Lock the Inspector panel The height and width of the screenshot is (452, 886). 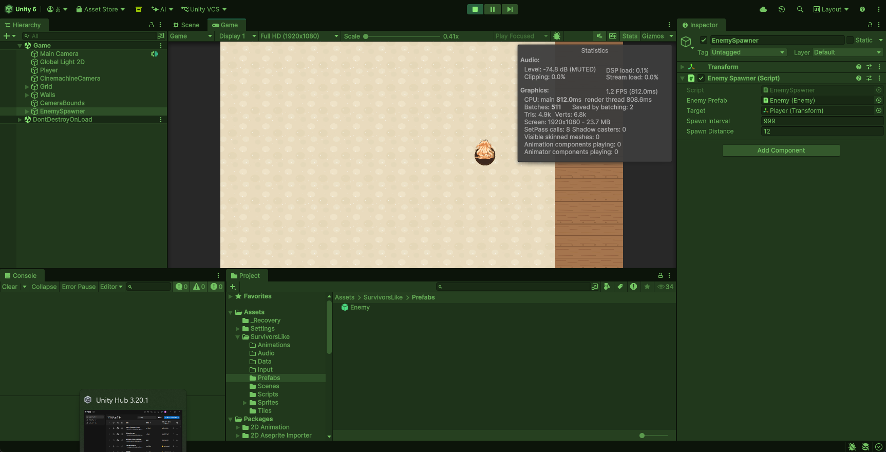pos(870,25)
